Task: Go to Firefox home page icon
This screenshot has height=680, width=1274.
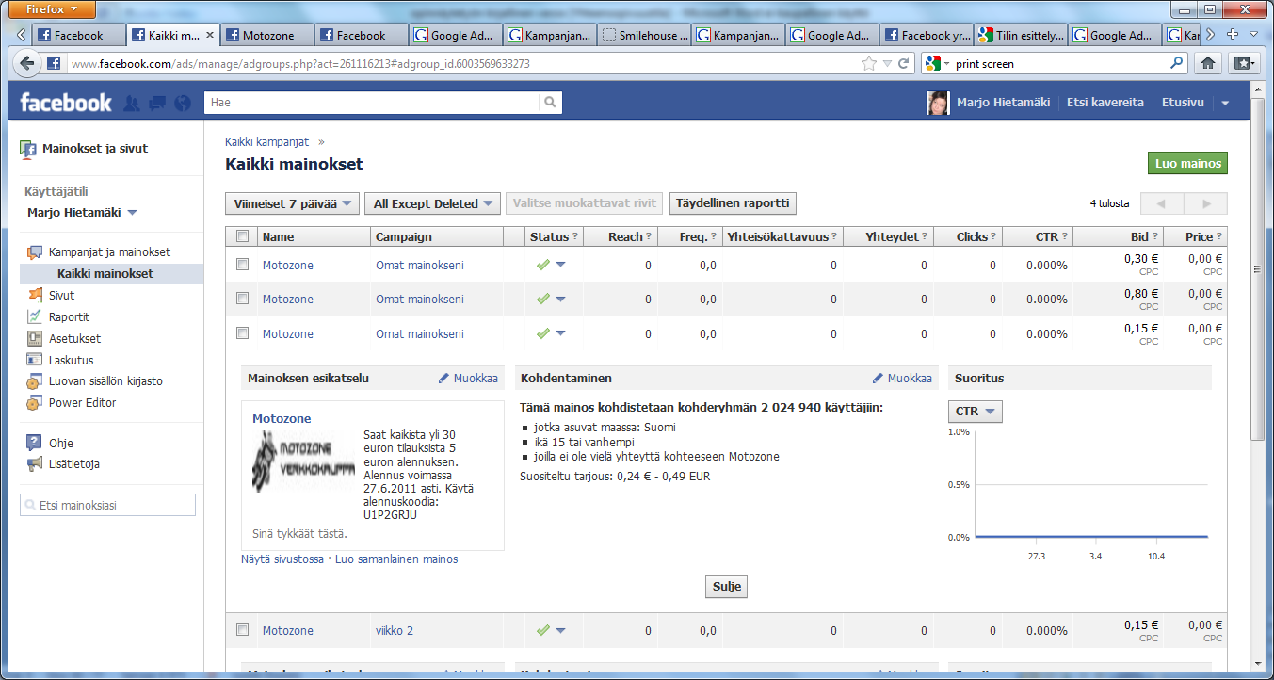Action: (x=1208, y=64)
